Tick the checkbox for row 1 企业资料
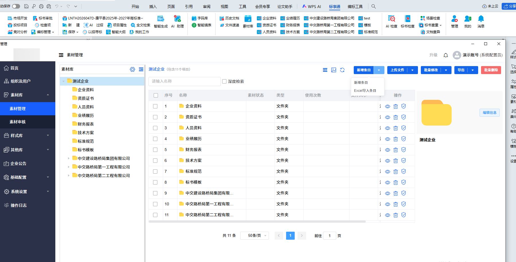516x262 pixels. 155,106
